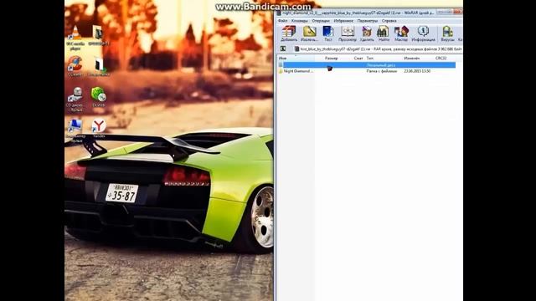Launch the Мастер (Wizard) toolbar icon
Image resolution: width=536 pixels, height=301 pixels.
click(x=401, y=33)
